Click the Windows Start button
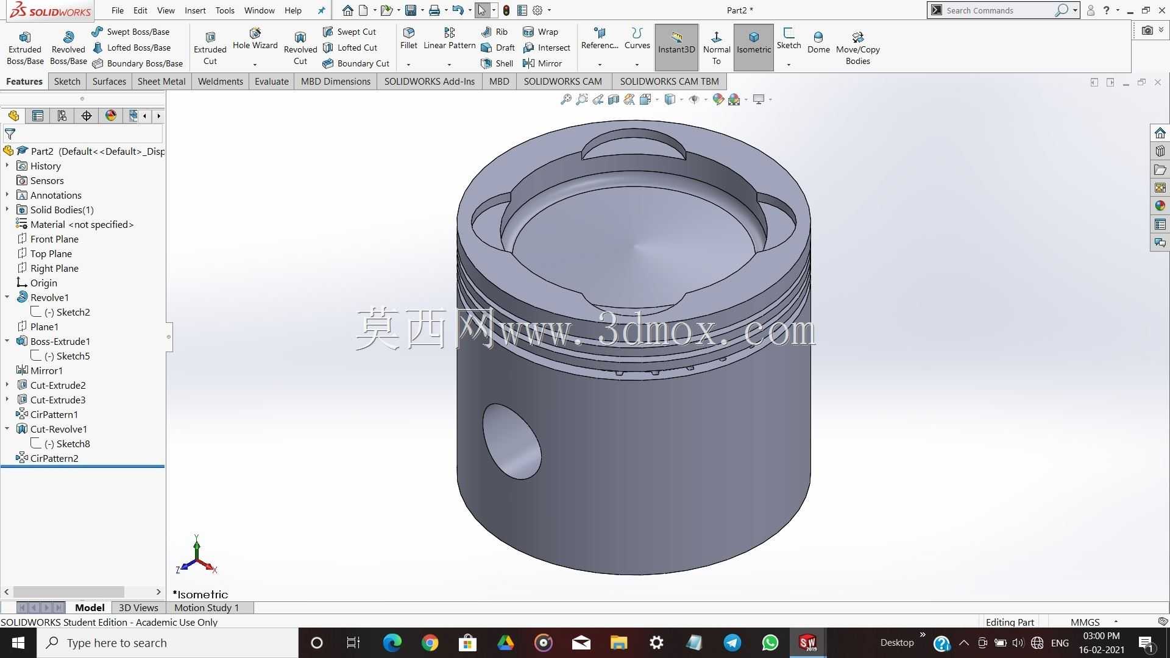Viewport: 1170px width, 658px height. pos(18,643)
